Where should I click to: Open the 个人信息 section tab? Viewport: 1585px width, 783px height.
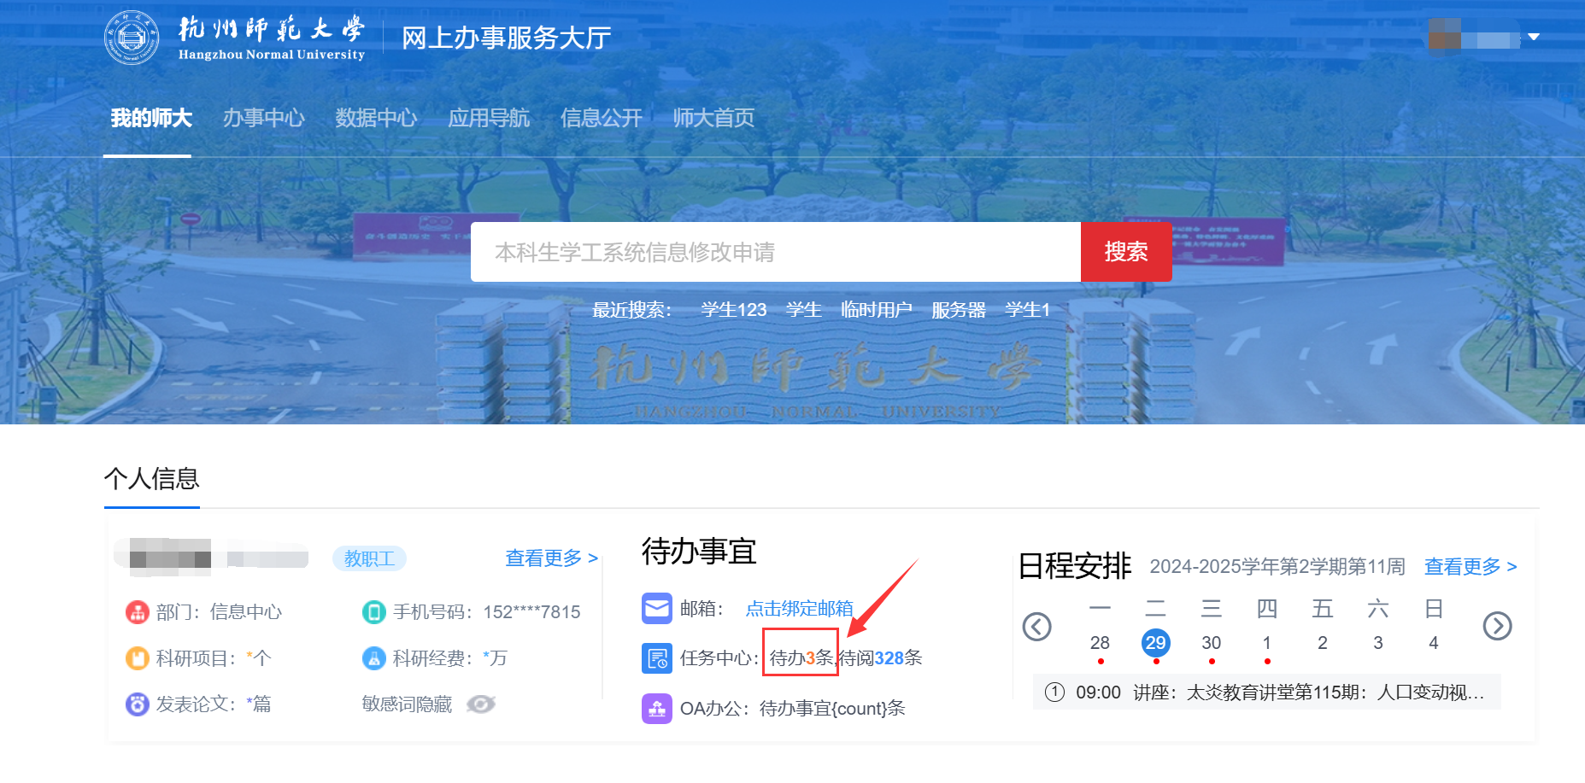[152, 479]
